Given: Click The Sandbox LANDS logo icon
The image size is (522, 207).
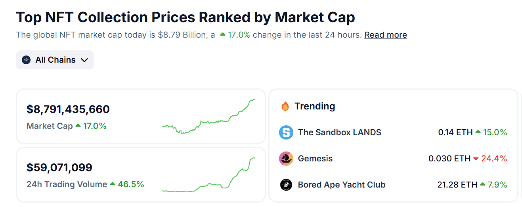Looking at the screenshot, I should pyautogui.click(x=286, y=132).
